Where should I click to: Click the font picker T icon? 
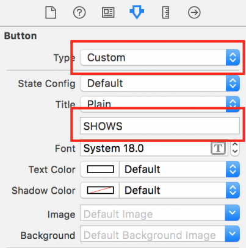point(218,148)
